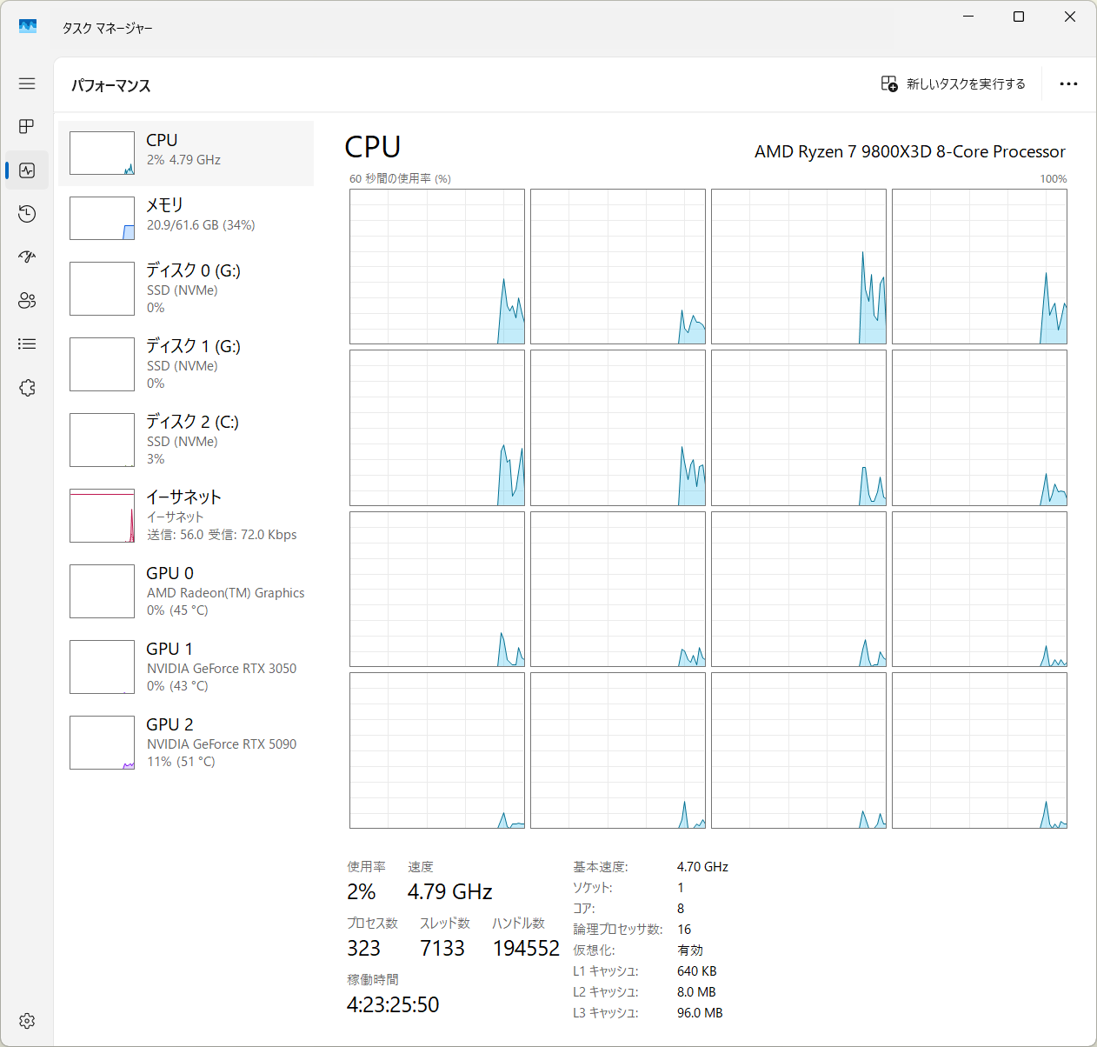1097x1047 pixels.
Task: Open the Startup apps icon
Action: tap(27, 257)
